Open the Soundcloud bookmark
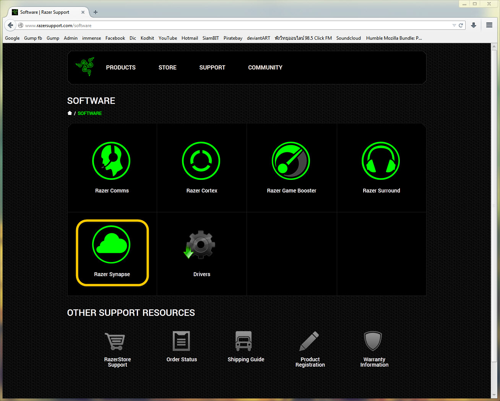This screenshot has width=500, height=401. 349,38
